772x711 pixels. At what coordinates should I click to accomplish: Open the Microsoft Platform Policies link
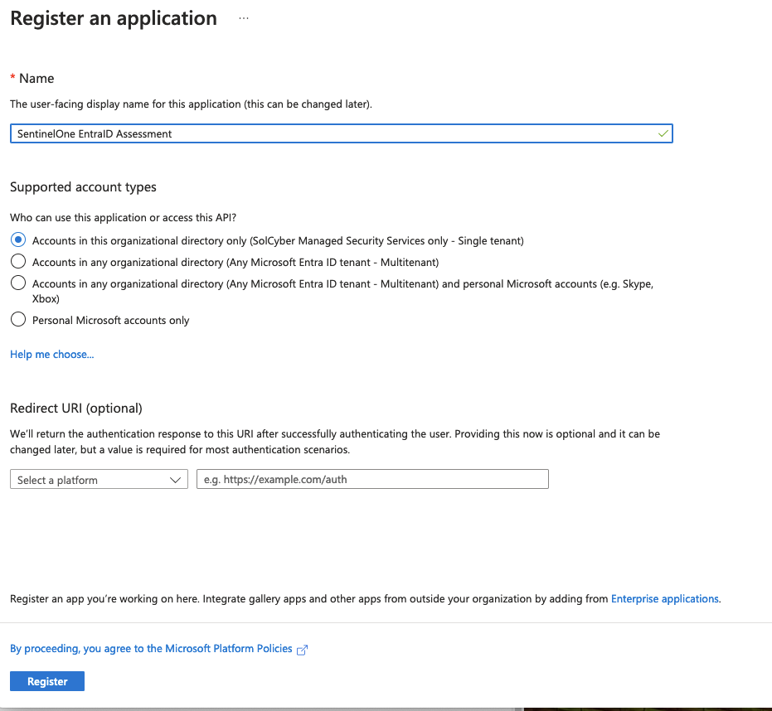pyautogui.click(x=151, y=649)
